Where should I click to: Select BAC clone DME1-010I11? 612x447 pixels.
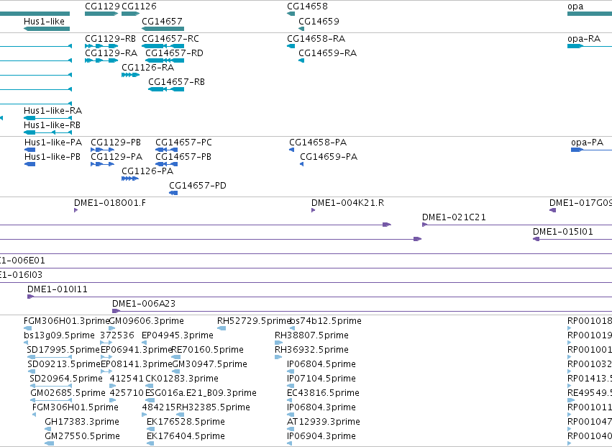pos(58,289)
